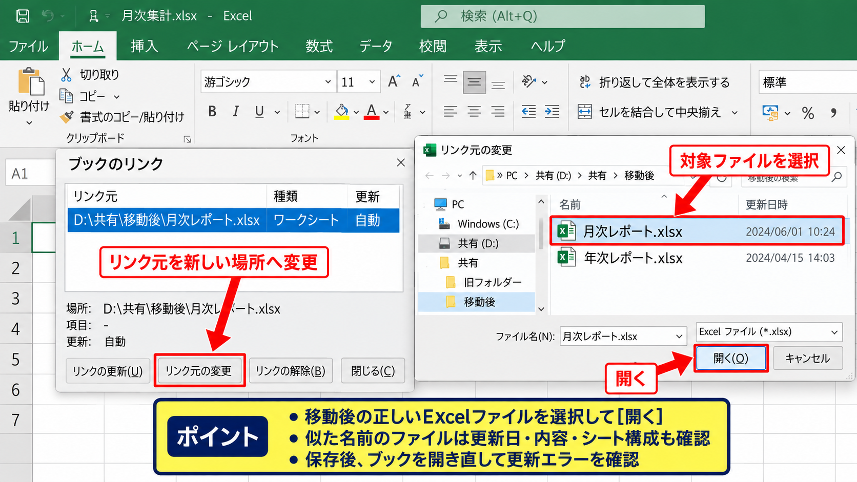Click the up-folder arrow in file dialog
This screenshot has width=857, height=482.
click(x=473, y=176)
